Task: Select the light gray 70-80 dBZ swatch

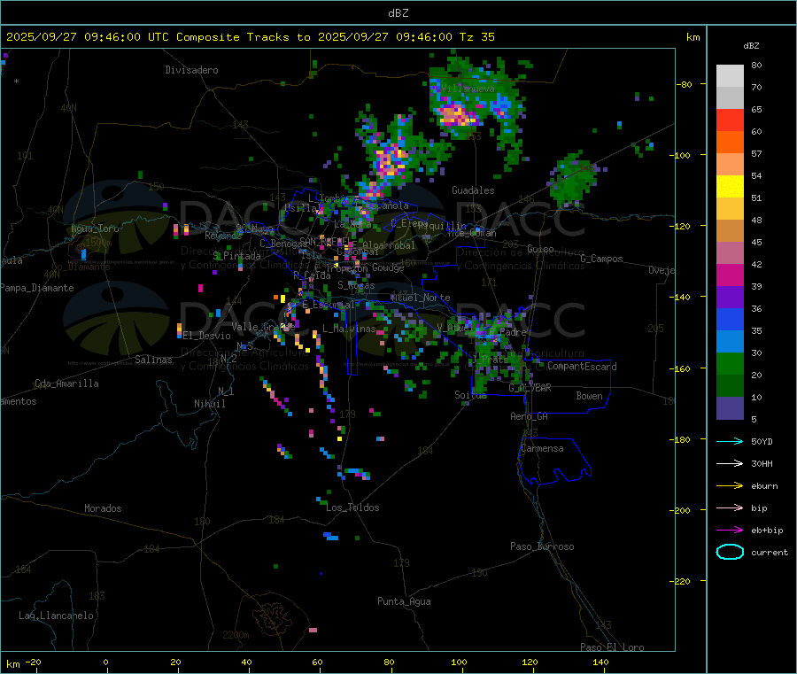Action: pos(730,76)
